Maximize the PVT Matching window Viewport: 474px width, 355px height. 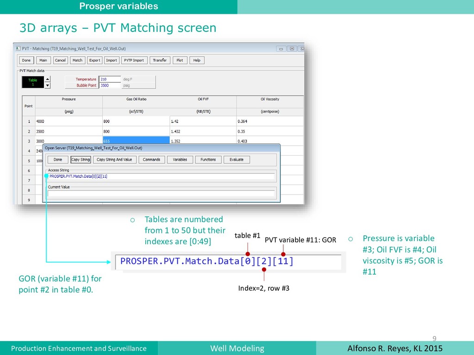click(292, 49)
